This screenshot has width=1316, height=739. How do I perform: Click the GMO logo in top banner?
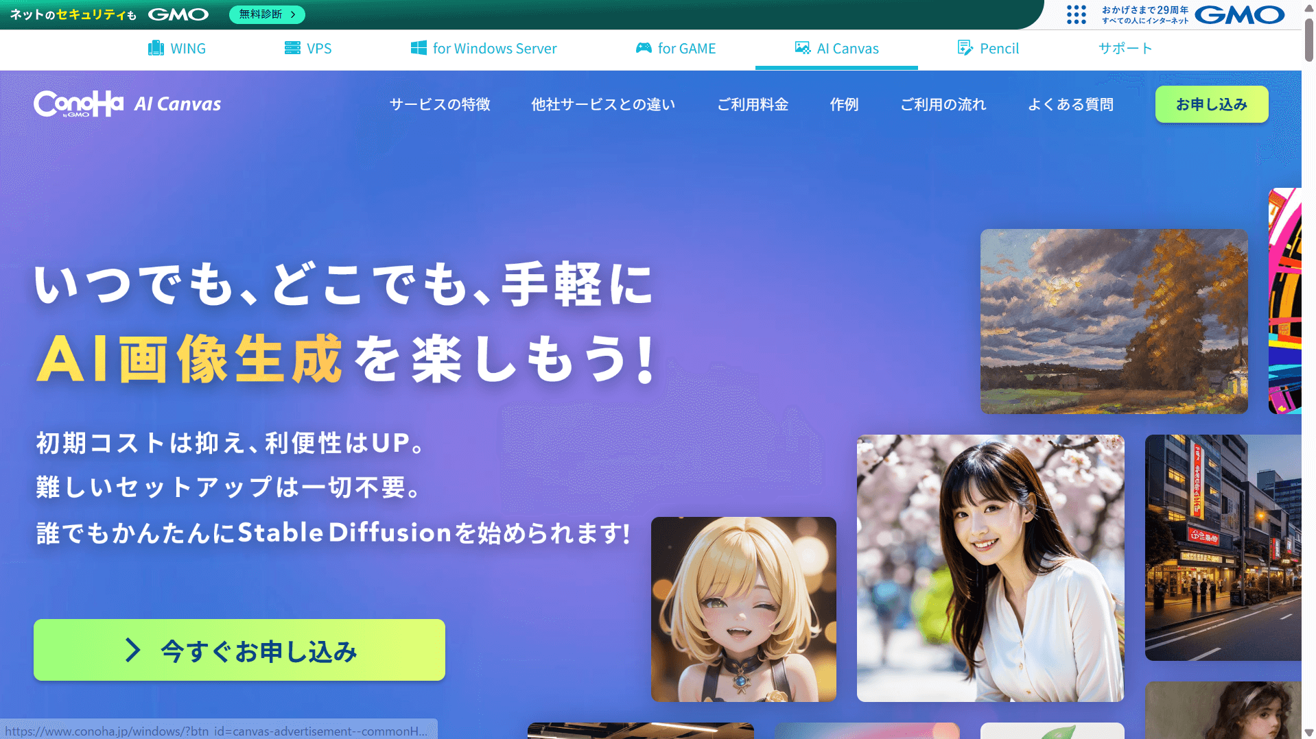(178, 14)
